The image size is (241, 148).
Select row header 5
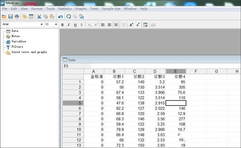pos(73,103)
